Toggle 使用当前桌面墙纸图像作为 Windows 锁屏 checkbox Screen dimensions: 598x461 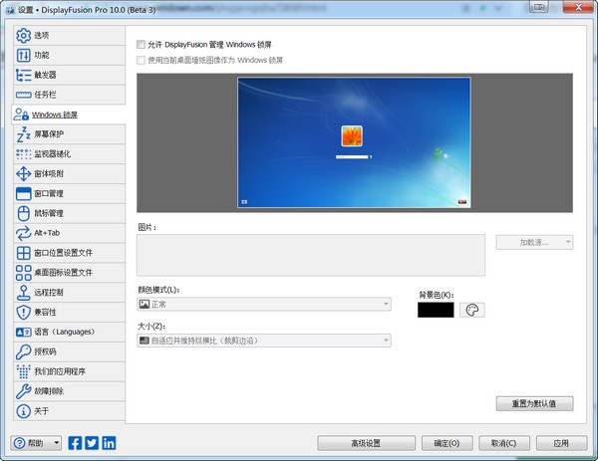[x=141, y=60]
